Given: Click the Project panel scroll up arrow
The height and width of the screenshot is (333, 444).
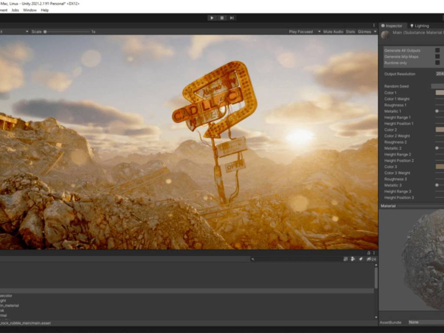Looking at the screenshot, I should 376,265.
